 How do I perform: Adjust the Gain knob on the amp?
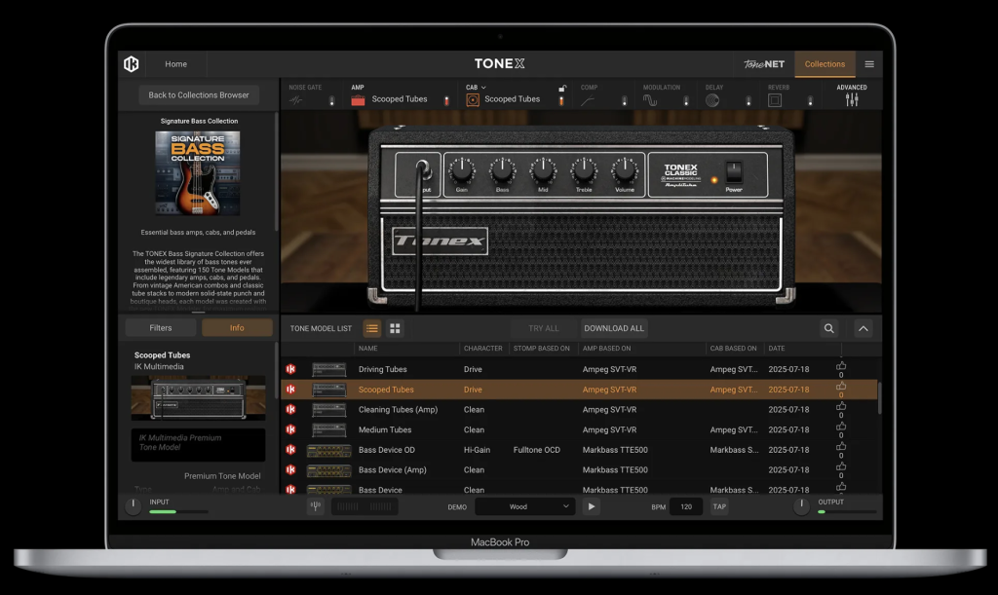(x=461, y=170)
